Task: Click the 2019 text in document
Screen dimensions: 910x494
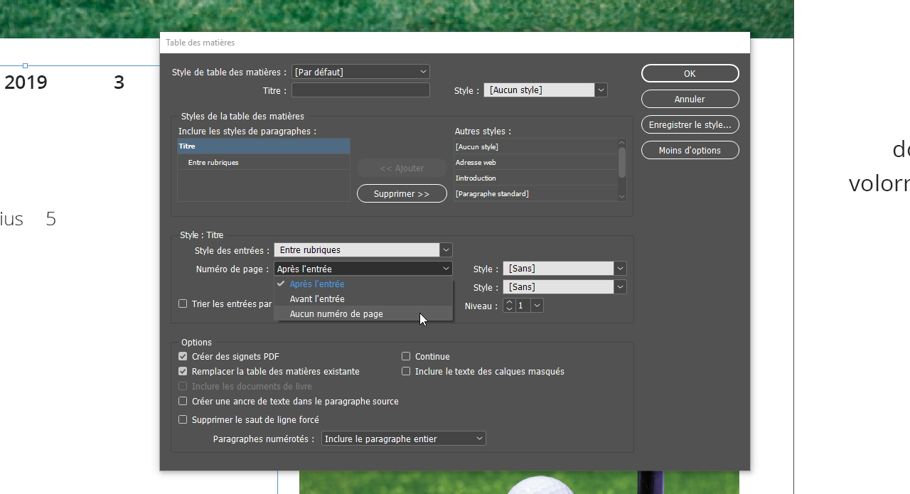Action: click(26, 82)
